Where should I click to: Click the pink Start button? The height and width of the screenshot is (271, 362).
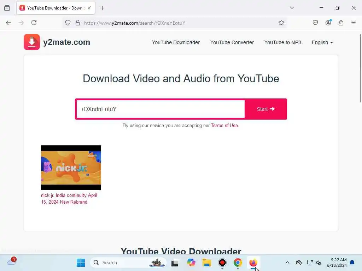click(x=266, y=109)
